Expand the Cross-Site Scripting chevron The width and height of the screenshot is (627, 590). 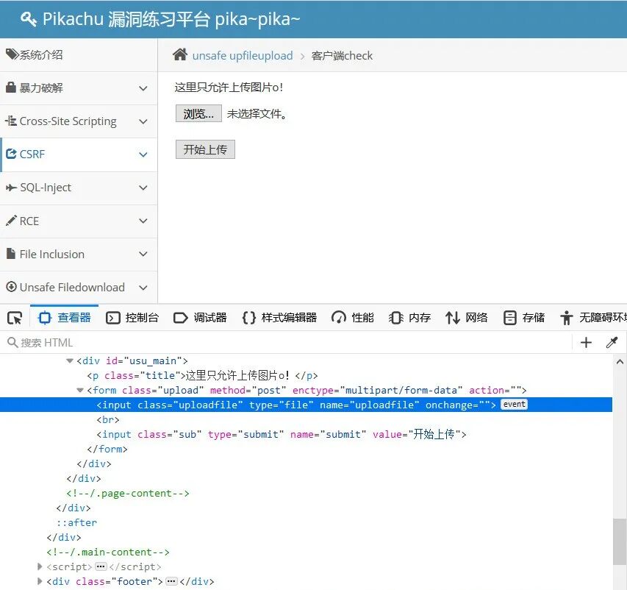(143, 121)
